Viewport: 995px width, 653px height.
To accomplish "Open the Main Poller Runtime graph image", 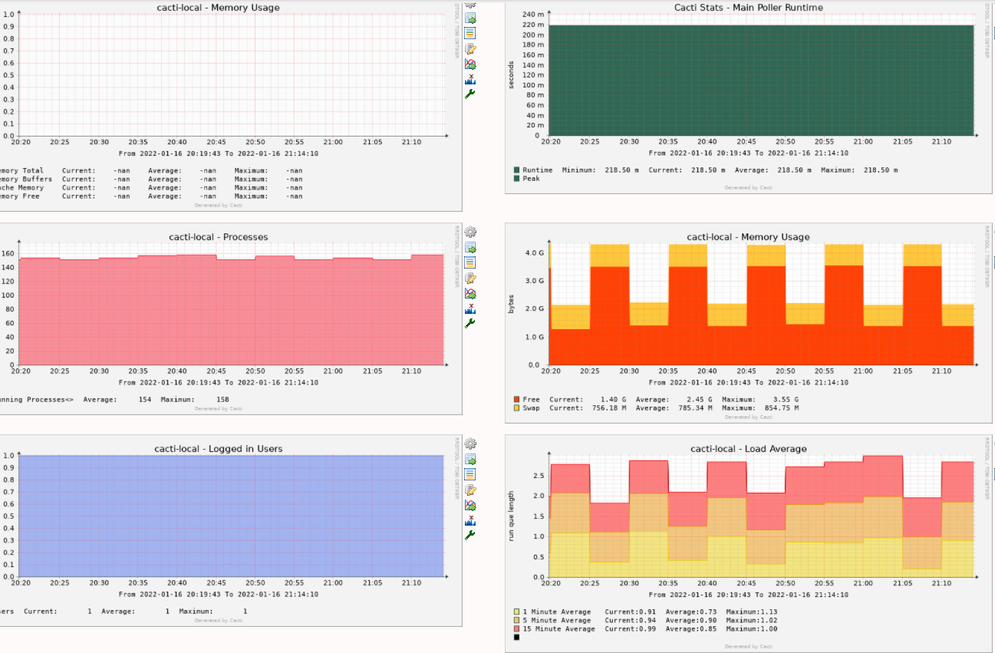I will [749, 97].
